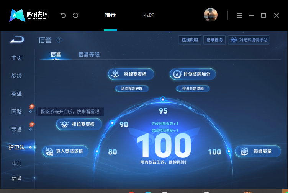Click the first 完成对局恢复+1 line above the score
Viewport: 288px width, 193px height.
point(165,124)
